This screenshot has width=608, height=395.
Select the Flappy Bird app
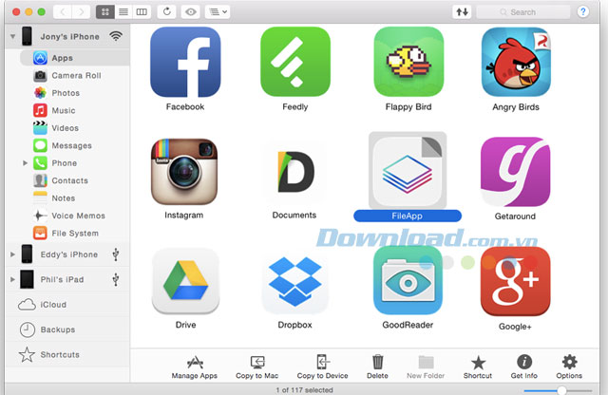(408, 62)
